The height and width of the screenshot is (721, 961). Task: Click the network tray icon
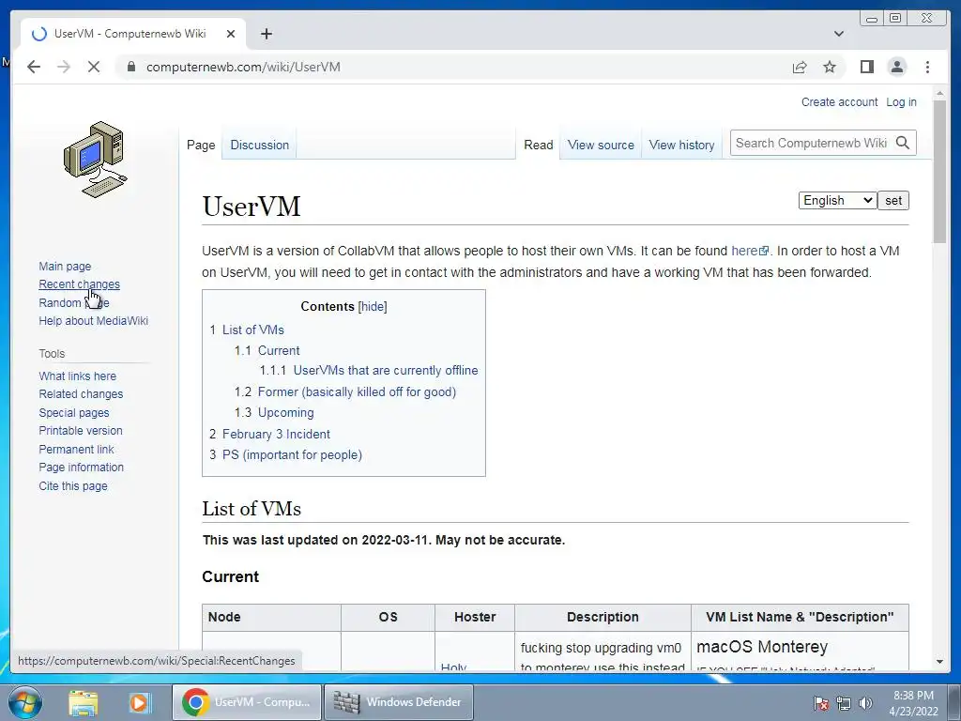click(x=844, y=703)
